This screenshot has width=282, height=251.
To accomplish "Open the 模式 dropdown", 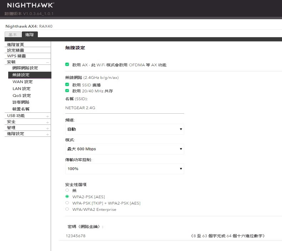I will [124, 149].
